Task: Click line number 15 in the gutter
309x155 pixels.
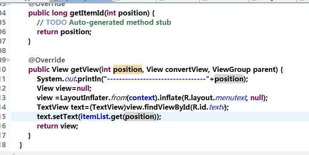Action: point(3,116)
